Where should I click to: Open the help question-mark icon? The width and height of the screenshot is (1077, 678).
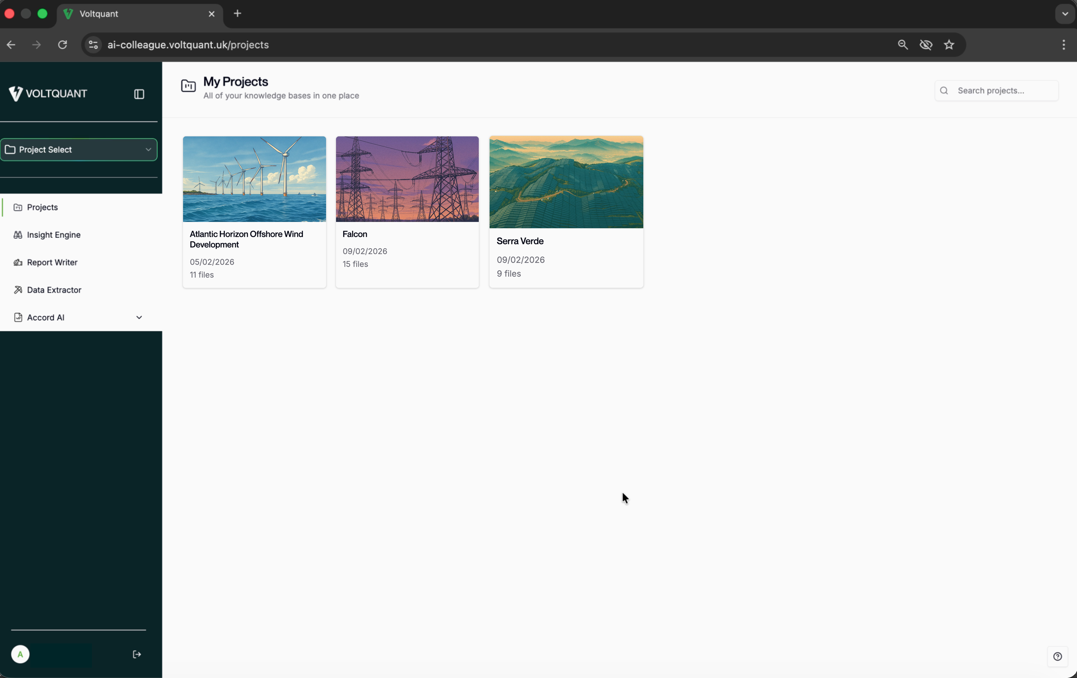point(1057,656)
